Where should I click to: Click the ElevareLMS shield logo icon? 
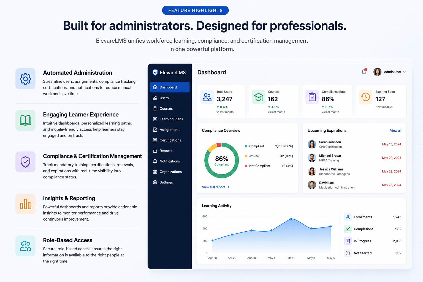click(155, 72)
